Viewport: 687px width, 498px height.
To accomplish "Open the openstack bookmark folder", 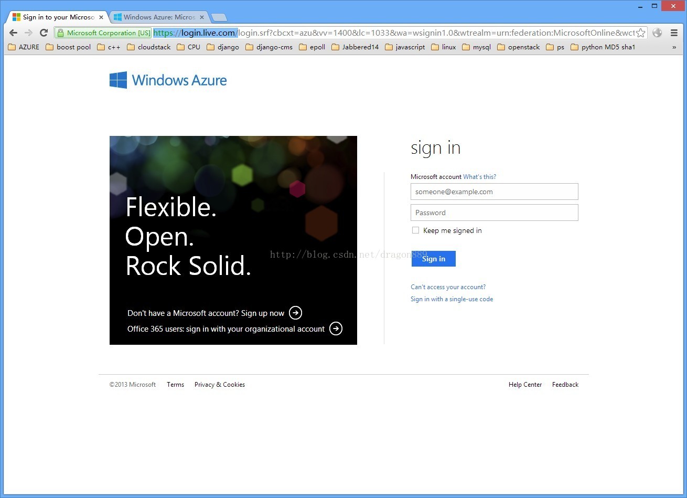I will pos(519,47).
